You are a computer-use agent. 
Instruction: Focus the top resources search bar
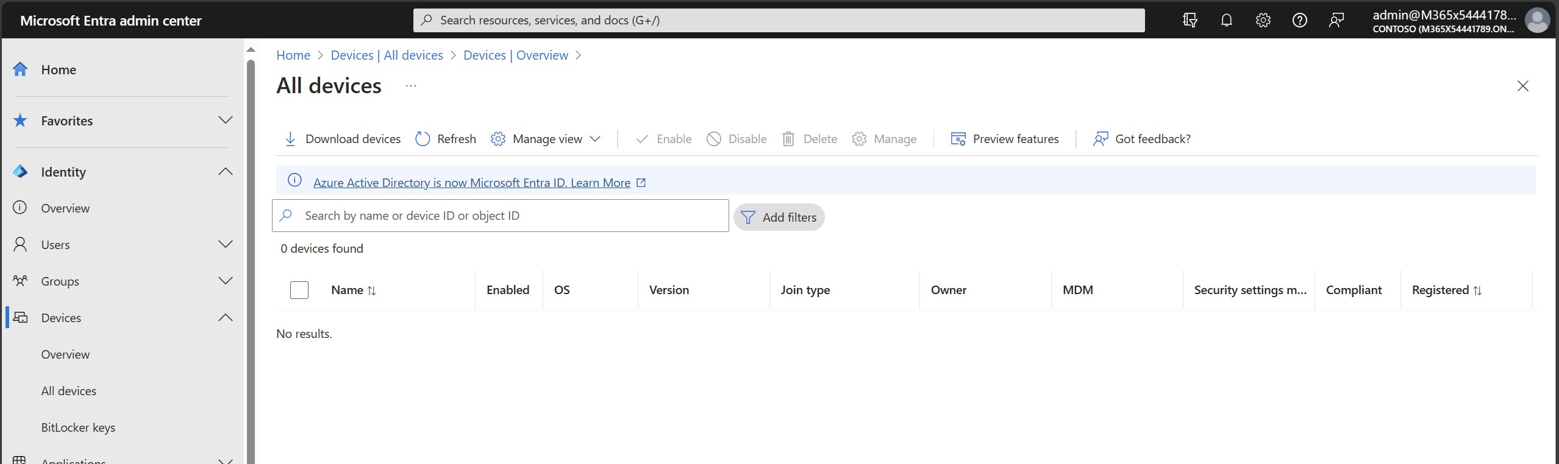[779, 20]
